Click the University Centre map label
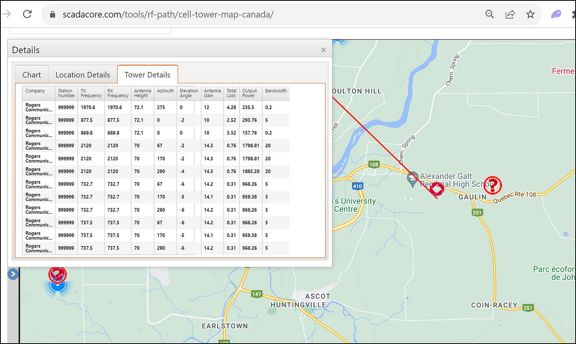576x344 pixels. [x=354, y=205]
